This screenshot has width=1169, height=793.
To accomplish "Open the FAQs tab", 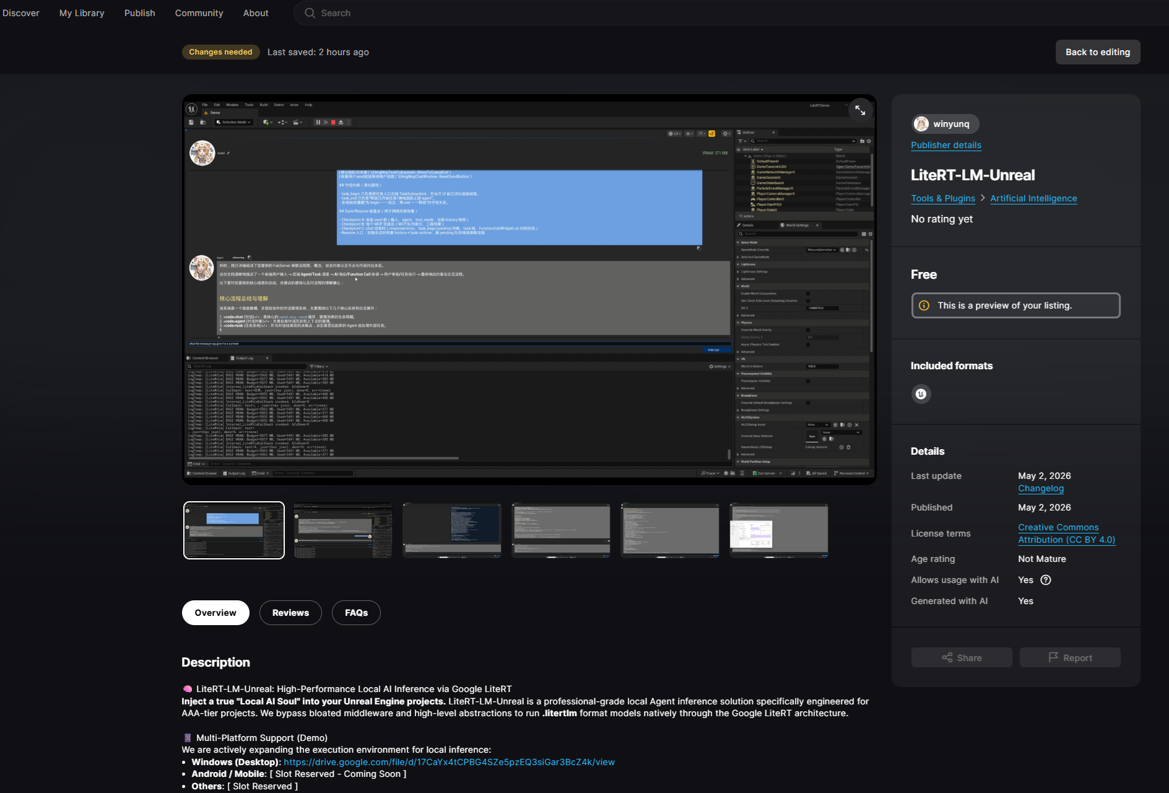I will (x=356, y=613).
